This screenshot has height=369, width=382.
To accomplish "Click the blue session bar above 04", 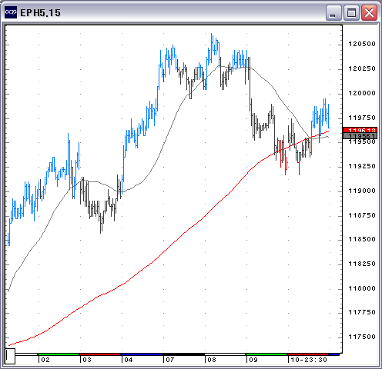I will point(142,354).
